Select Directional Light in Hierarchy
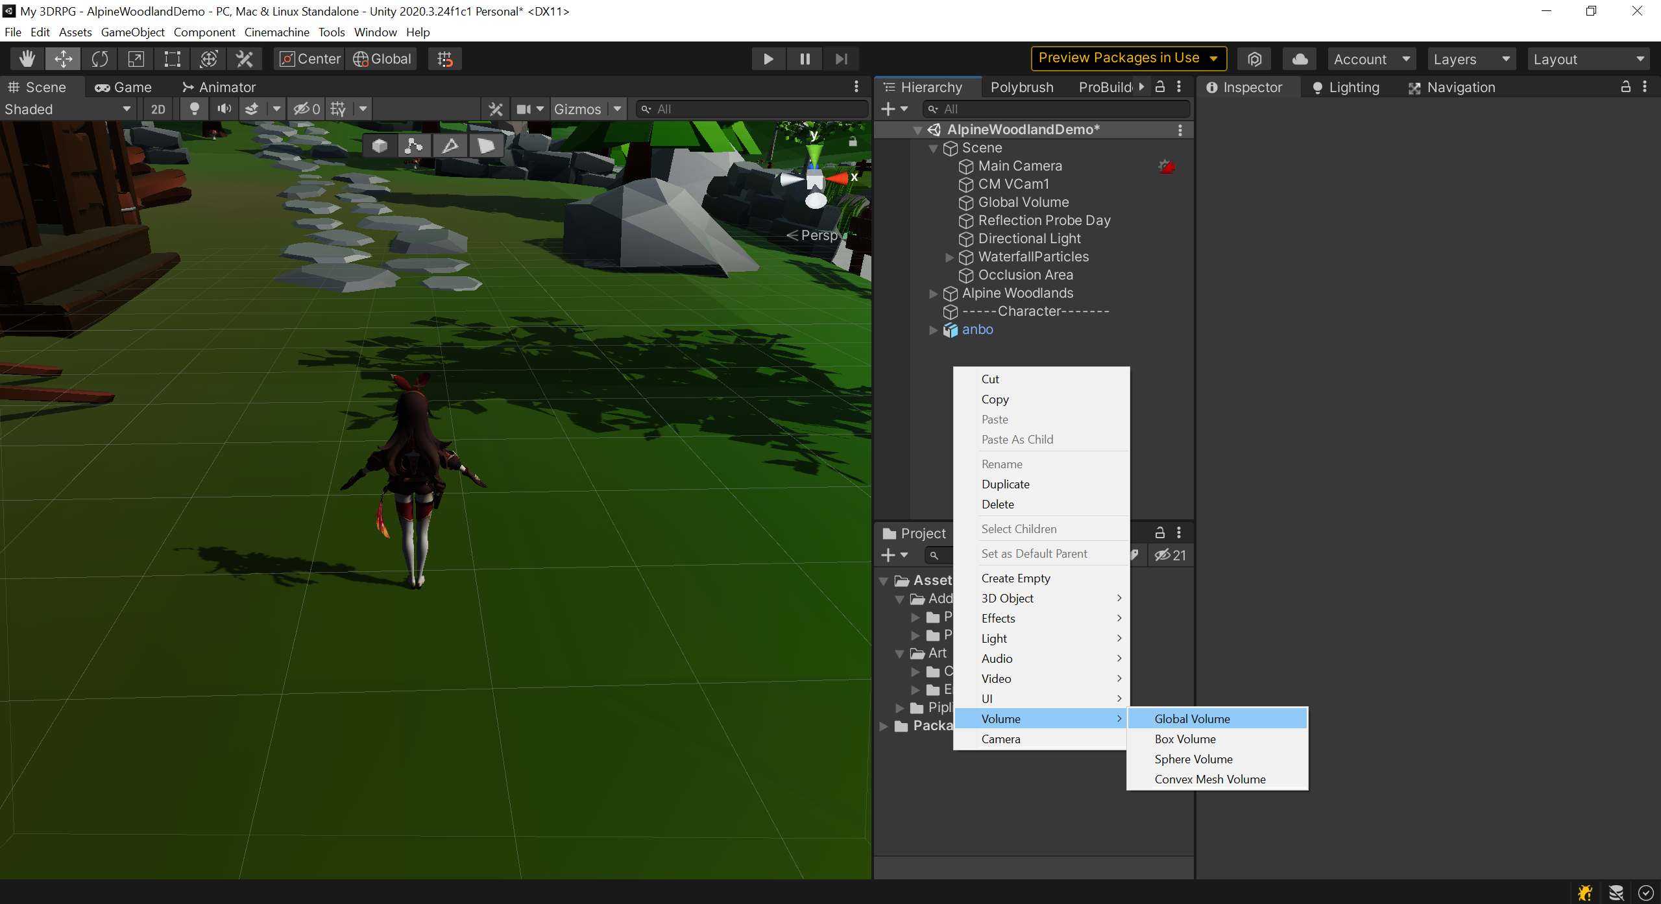Image resolution: width=1661 pixels, height=904 pixels. click(1028, 239)
